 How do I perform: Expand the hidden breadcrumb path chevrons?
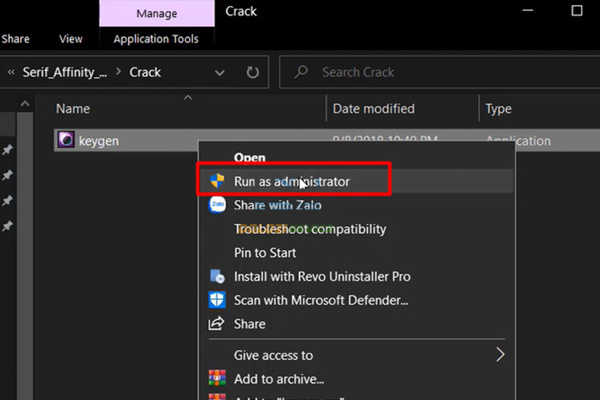point(11,72)
